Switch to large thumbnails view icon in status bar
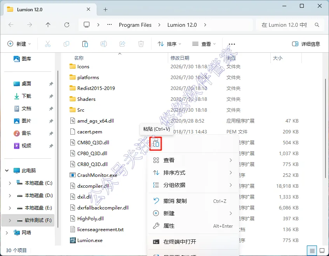 click(322, 251)
